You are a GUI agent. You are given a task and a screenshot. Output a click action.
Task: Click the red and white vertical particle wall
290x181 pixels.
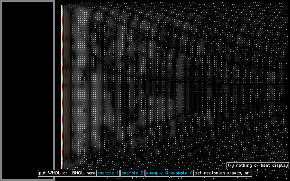point(63,87)
